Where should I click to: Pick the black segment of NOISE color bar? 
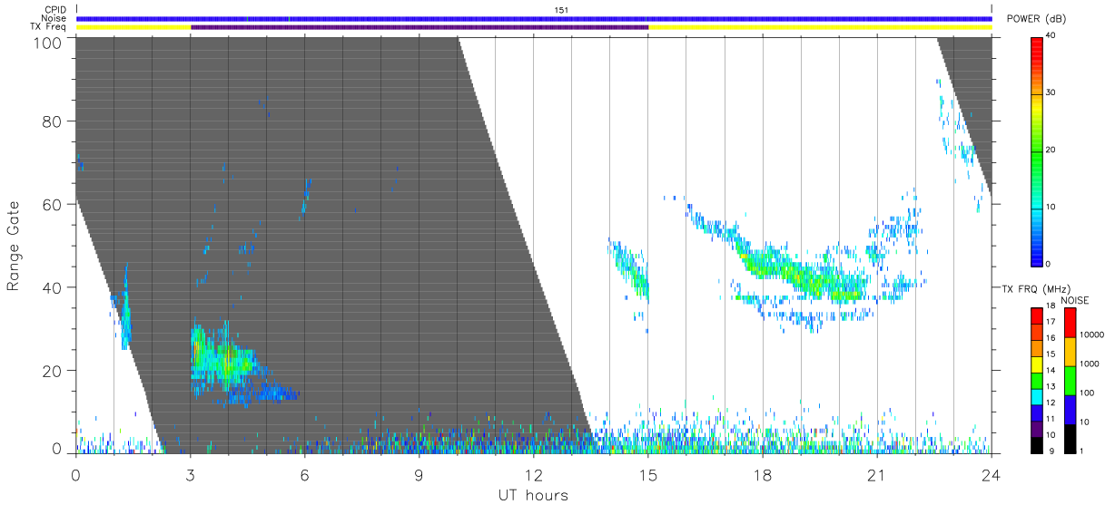point(1070,439)
